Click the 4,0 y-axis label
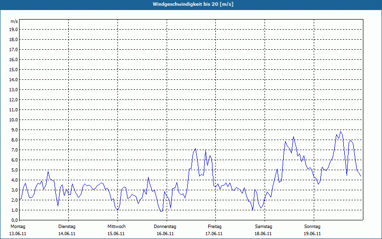382x239 pixels. tap(14, 180)
